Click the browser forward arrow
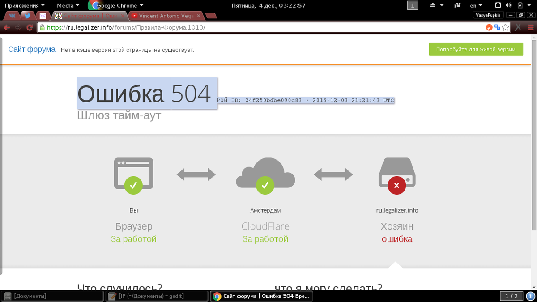The image size is (537, 302). 18,27
